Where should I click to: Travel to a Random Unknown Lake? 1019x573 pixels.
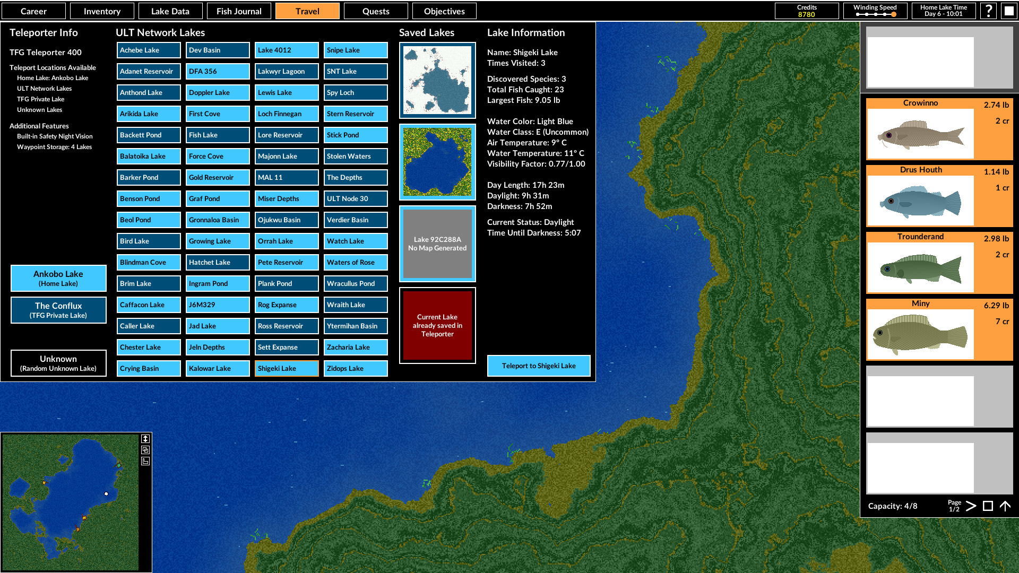[x=58, y=363]
